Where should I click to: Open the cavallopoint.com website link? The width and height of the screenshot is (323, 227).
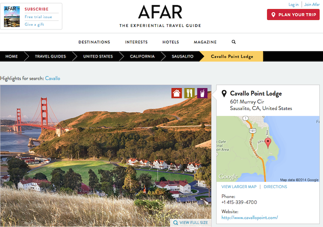click(250, 217)
